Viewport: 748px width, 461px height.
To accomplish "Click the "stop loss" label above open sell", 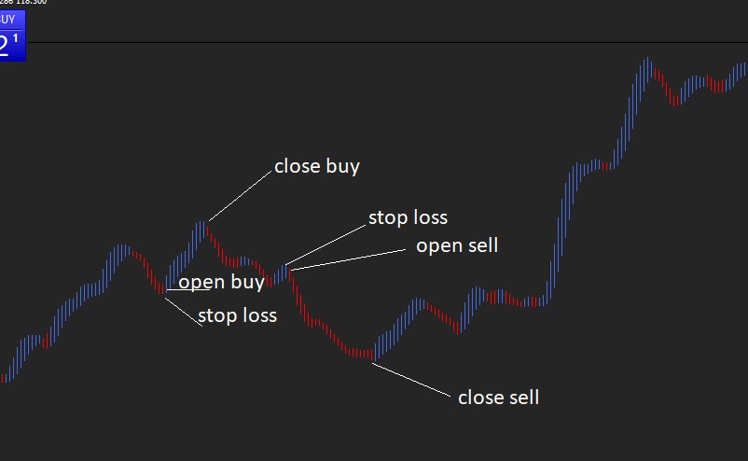I will click(408, 218).
